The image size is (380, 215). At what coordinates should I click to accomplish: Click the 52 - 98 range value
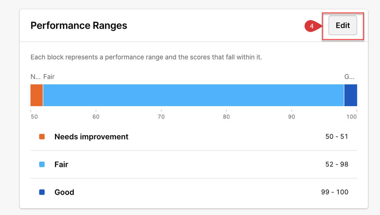[x=337, y=164]
